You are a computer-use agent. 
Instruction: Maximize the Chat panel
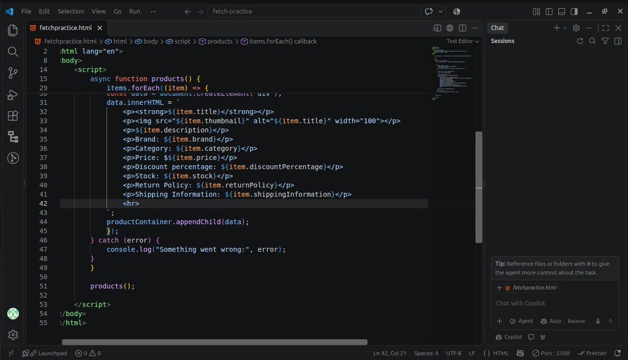click(605, 28)
